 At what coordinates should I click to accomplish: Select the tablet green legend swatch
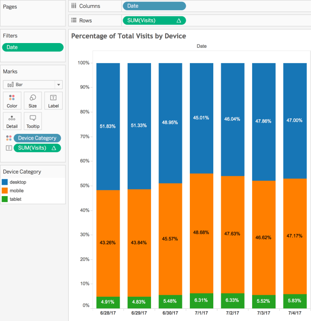(5, 199)
